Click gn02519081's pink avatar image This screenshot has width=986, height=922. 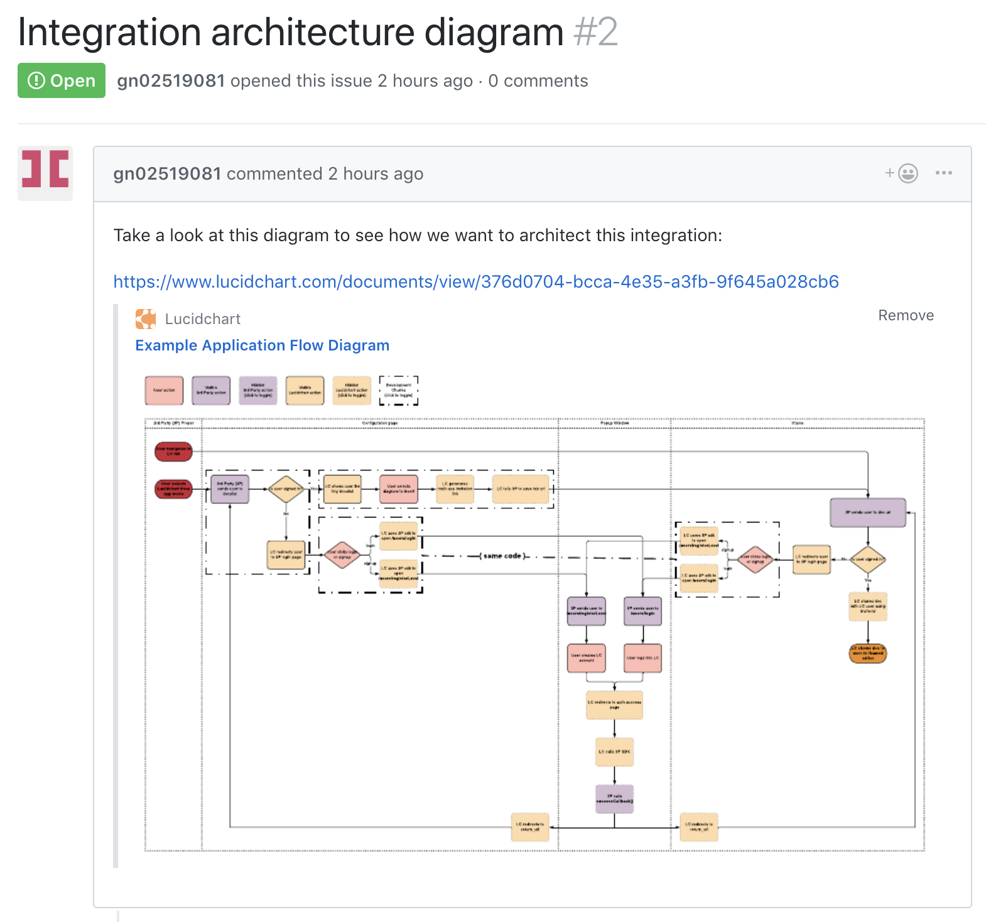tap(45, 173)
